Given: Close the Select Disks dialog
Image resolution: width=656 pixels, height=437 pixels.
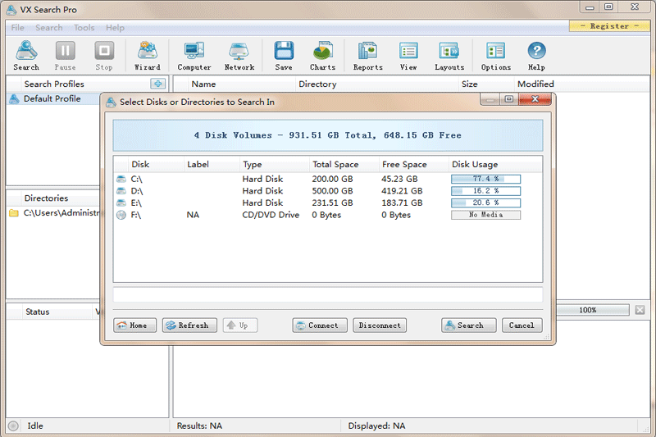Looking at the screenshot, I should 535,99.
